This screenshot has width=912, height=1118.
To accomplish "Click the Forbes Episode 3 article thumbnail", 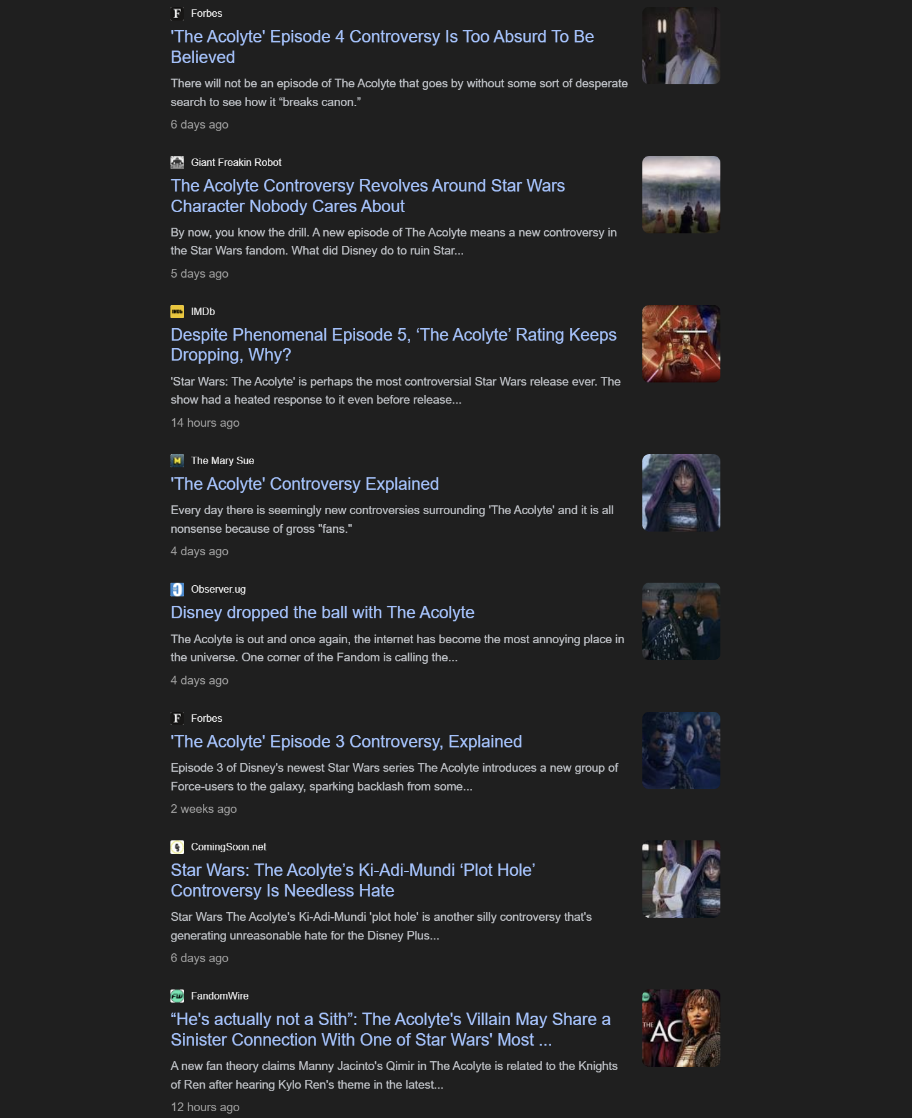I will (681, 751).
